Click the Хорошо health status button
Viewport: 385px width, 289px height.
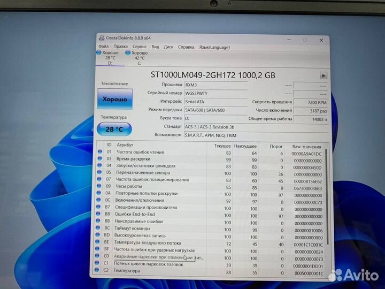115,99
